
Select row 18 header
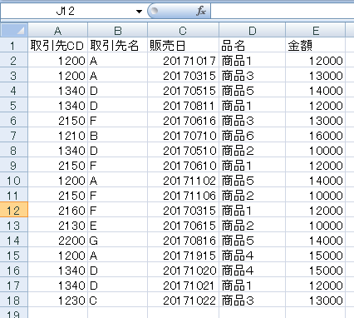14,301
